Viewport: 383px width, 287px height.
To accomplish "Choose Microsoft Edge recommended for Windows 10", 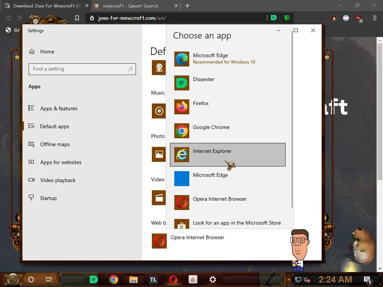I will click(227, 59).
